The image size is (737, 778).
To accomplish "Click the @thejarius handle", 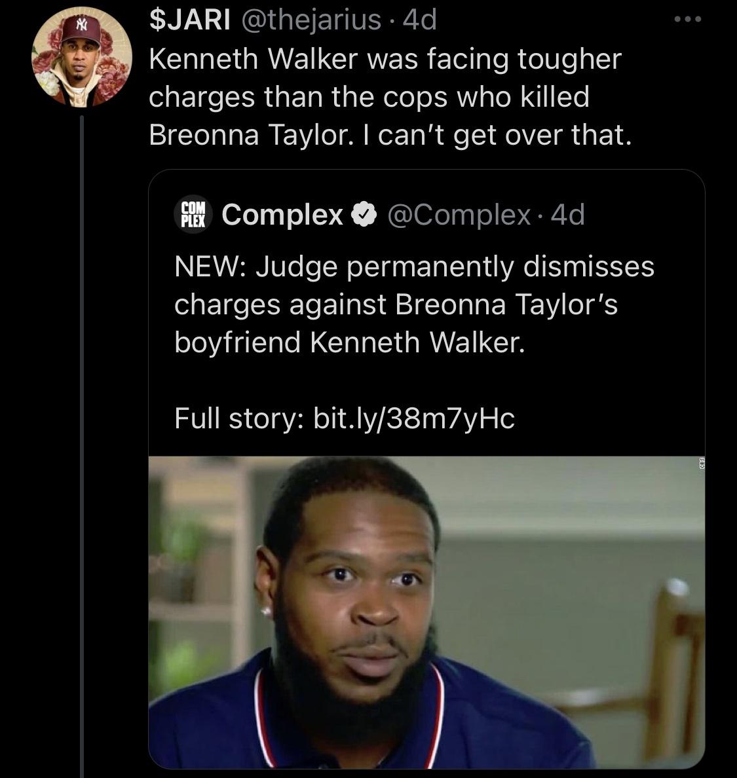I will tap(312, 20).
